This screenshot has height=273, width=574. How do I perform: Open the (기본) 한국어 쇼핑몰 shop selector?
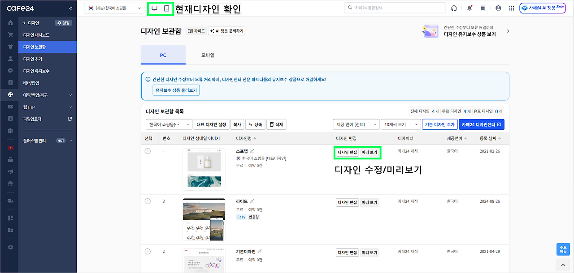(114, 8)
